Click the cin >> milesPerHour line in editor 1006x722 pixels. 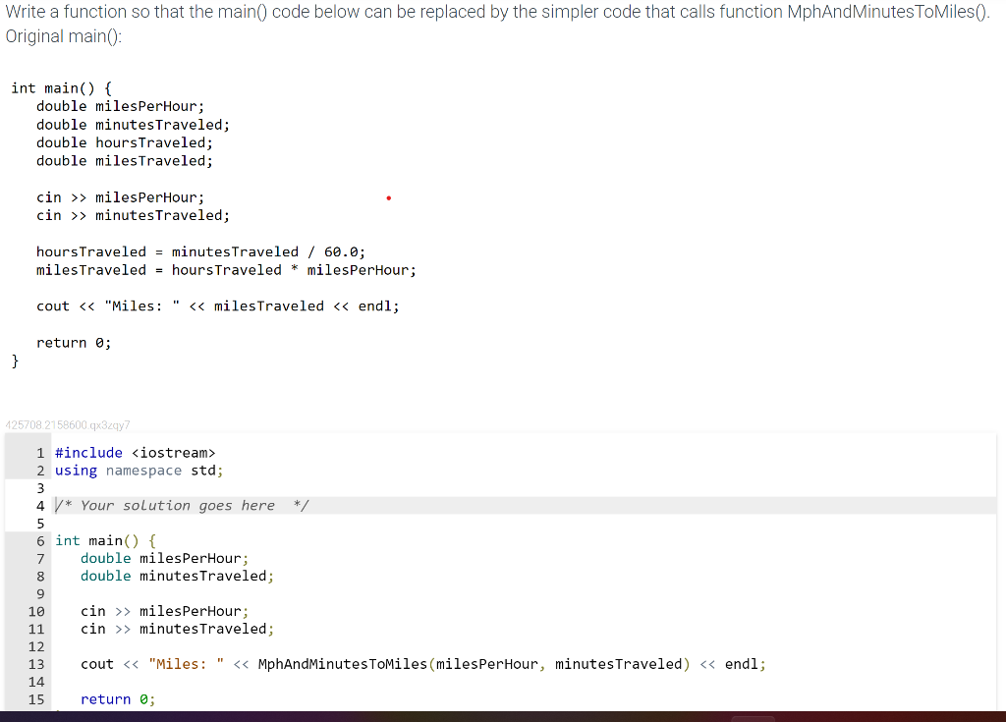[x=164, y=611]
